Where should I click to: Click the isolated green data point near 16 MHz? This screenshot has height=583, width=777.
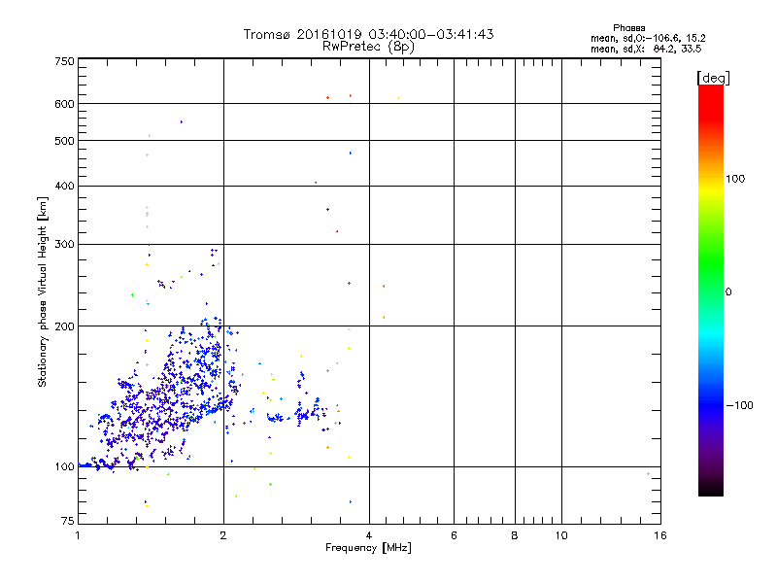click(648, 474)
